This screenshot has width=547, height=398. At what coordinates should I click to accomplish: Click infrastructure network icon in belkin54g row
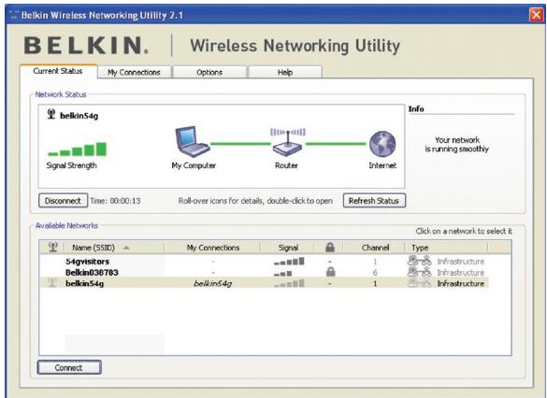pyautogui.click(x=420, y=283)
